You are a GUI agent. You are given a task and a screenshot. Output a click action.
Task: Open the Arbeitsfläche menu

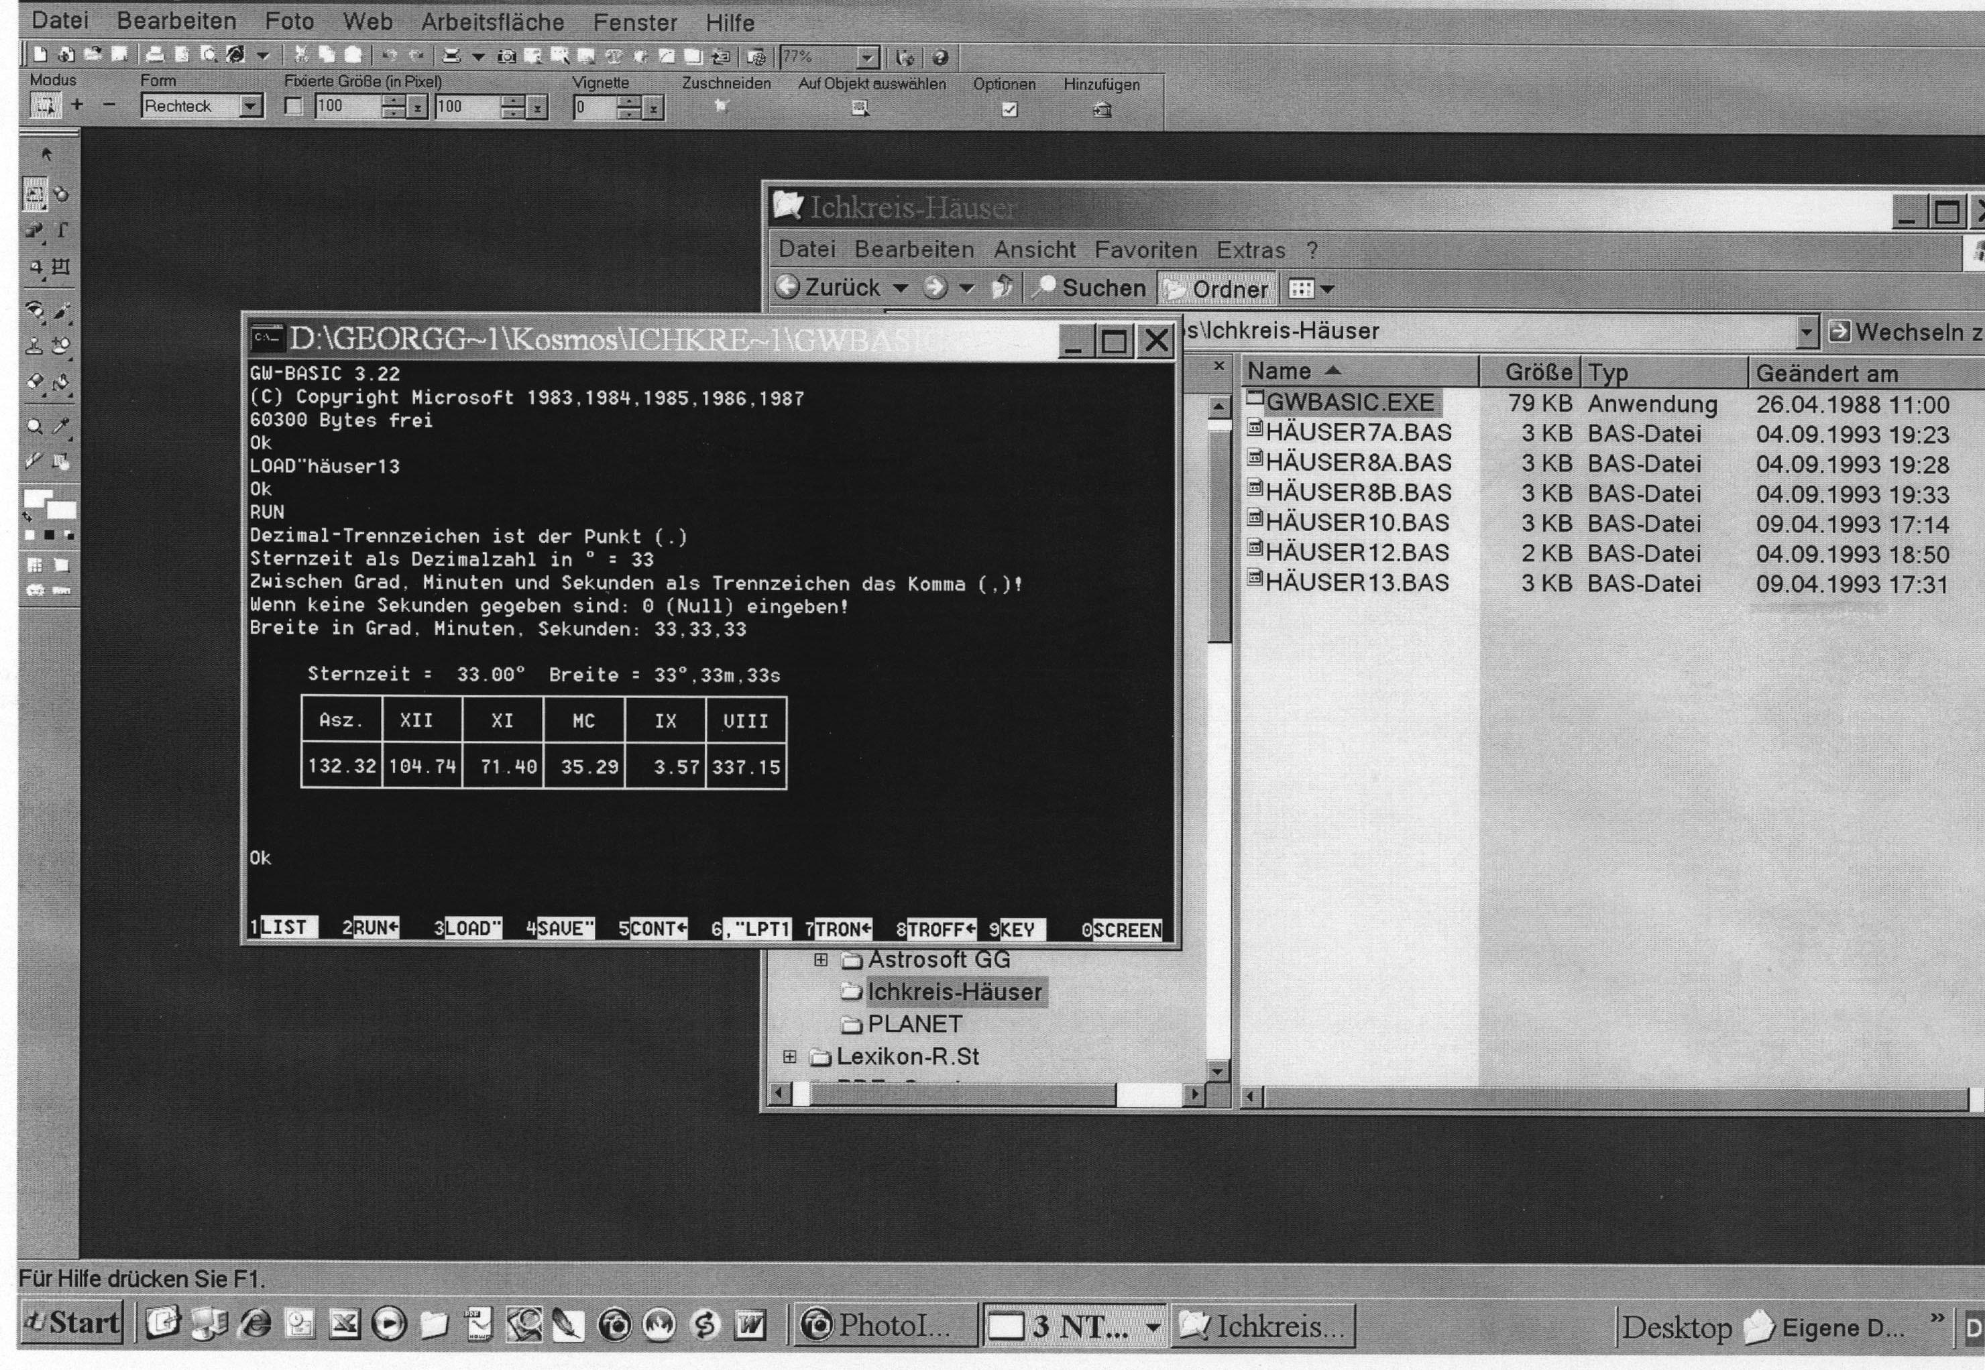click(492, 22)
